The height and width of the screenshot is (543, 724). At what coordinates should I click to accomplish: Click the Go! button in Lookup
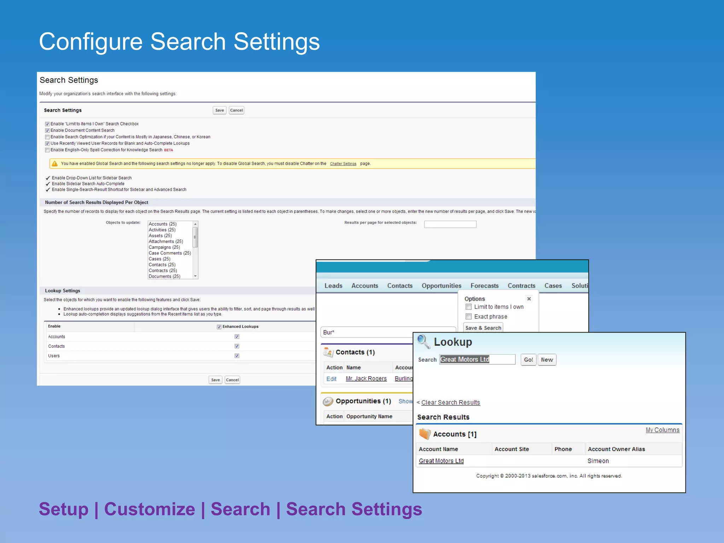pos(529,360)
